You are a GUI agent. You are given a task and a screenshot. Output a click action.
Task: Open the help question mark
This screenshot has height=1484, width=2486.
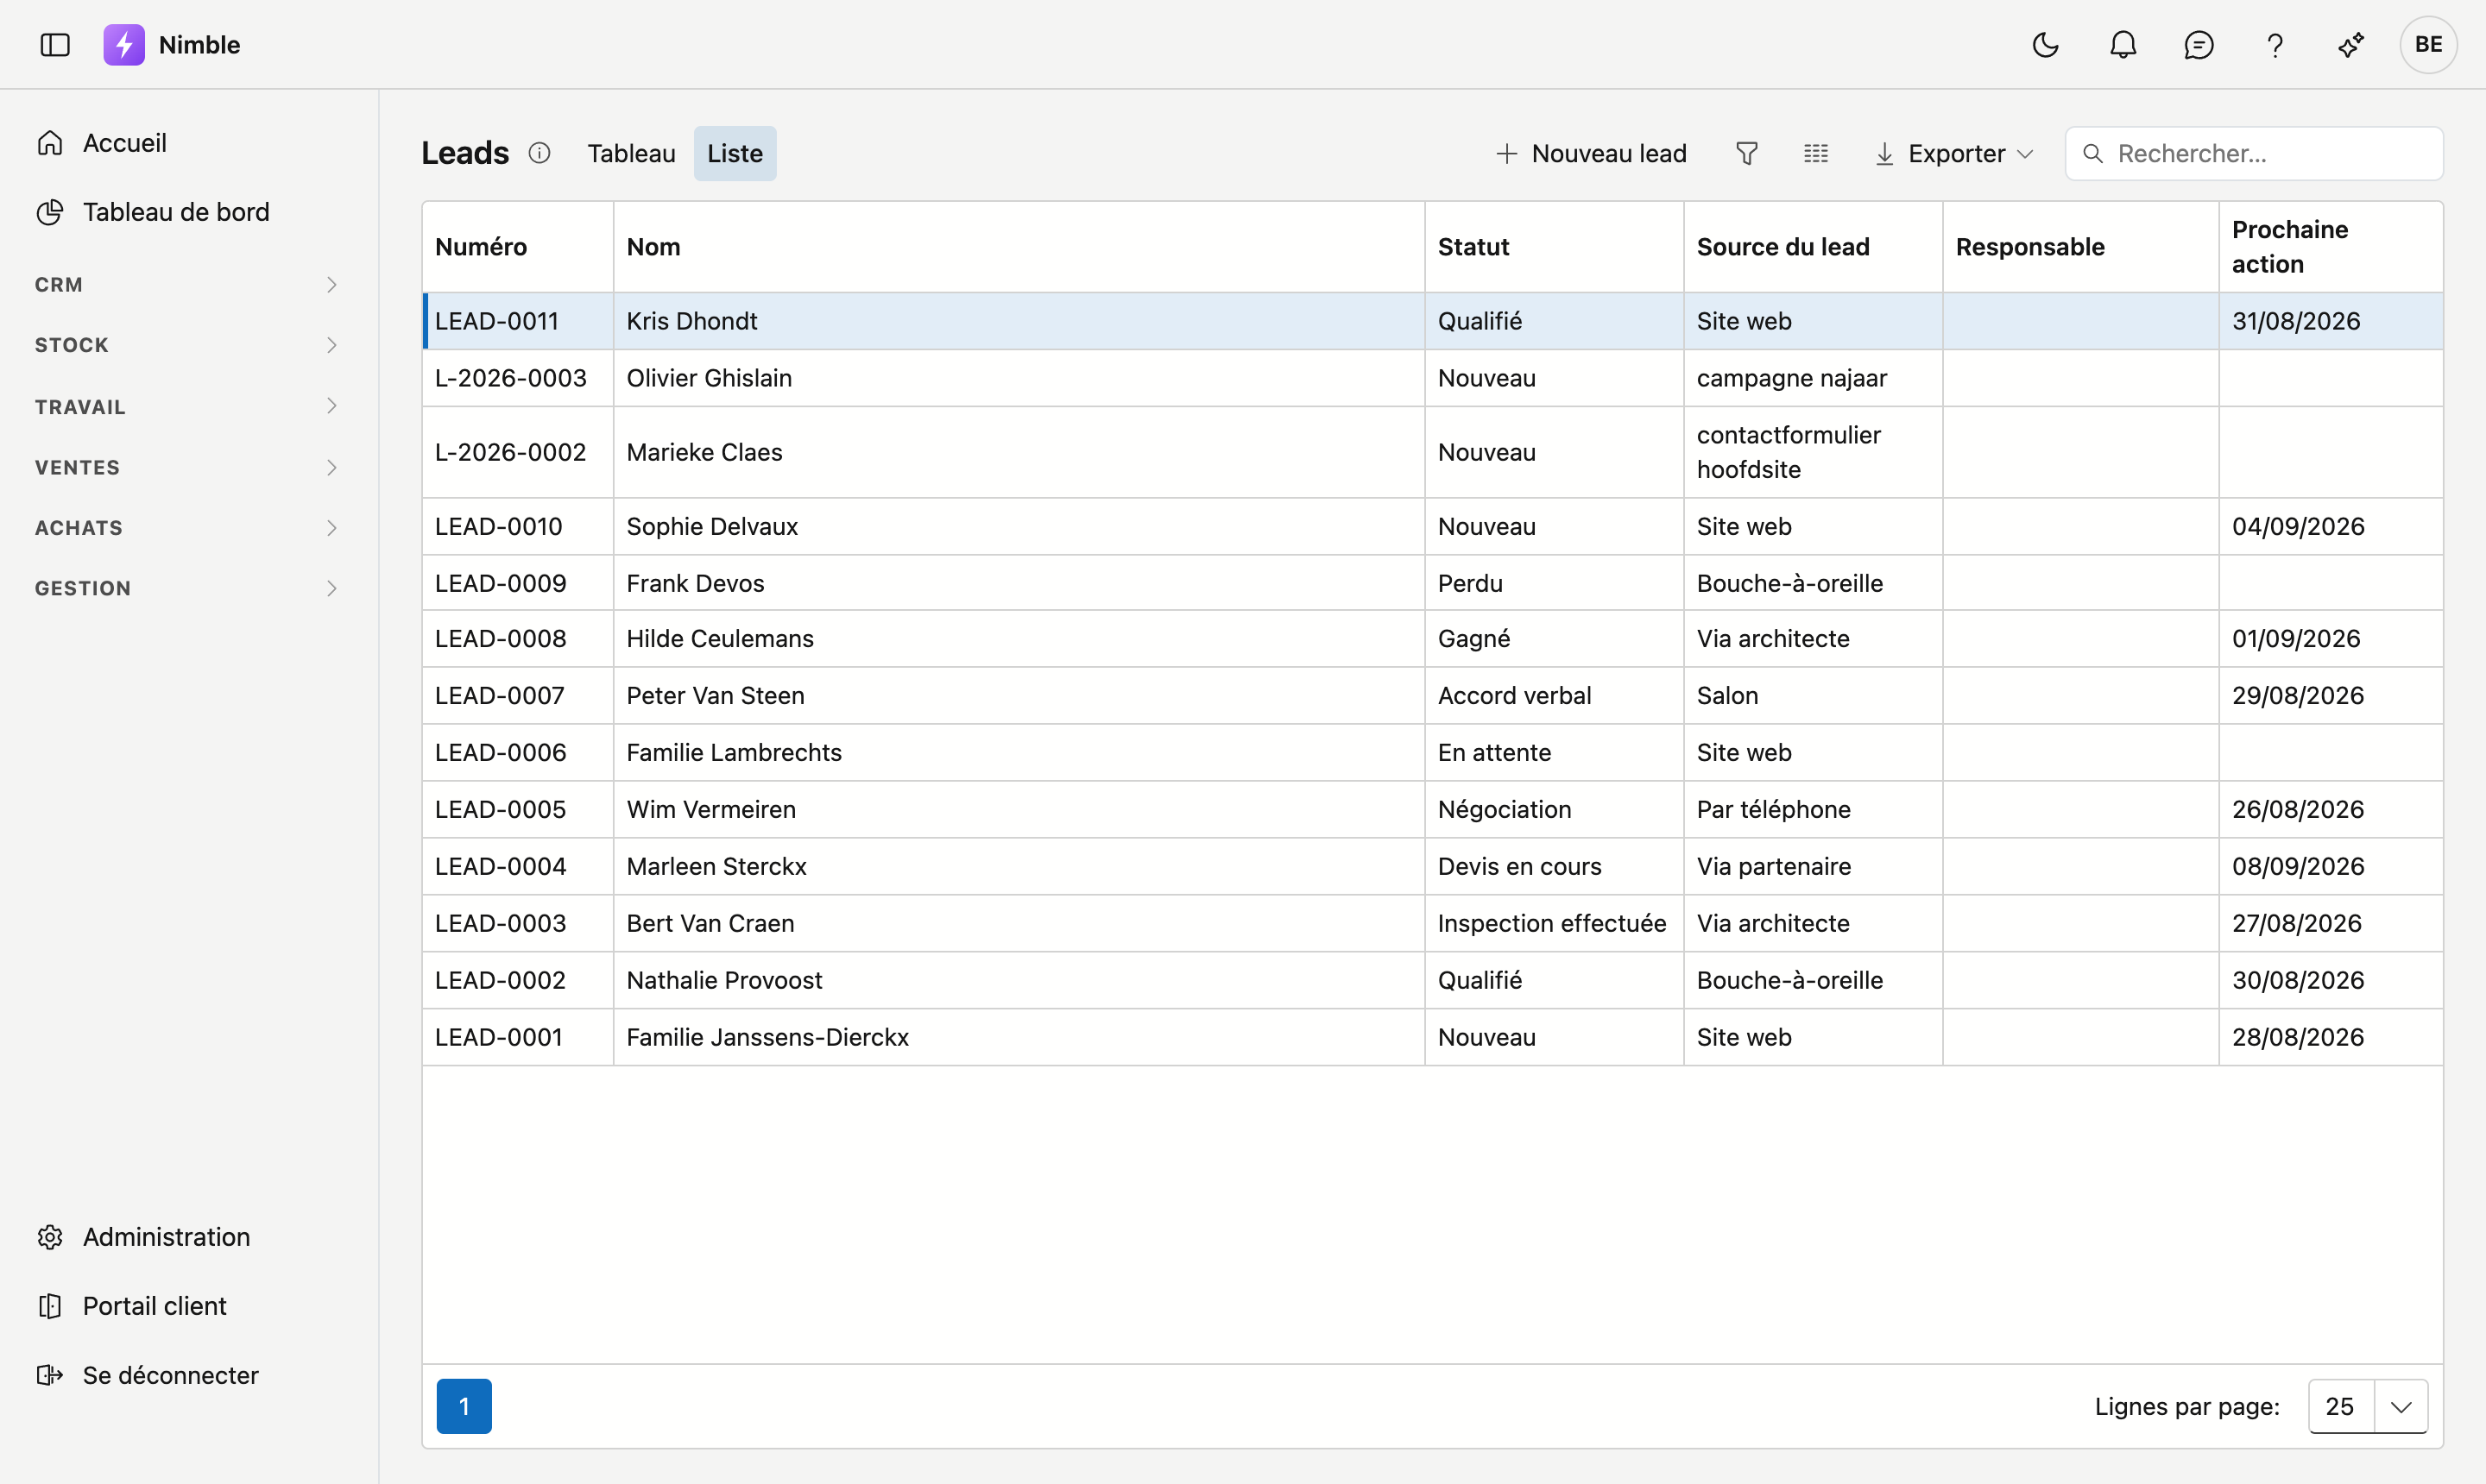tap(2275, 45)
